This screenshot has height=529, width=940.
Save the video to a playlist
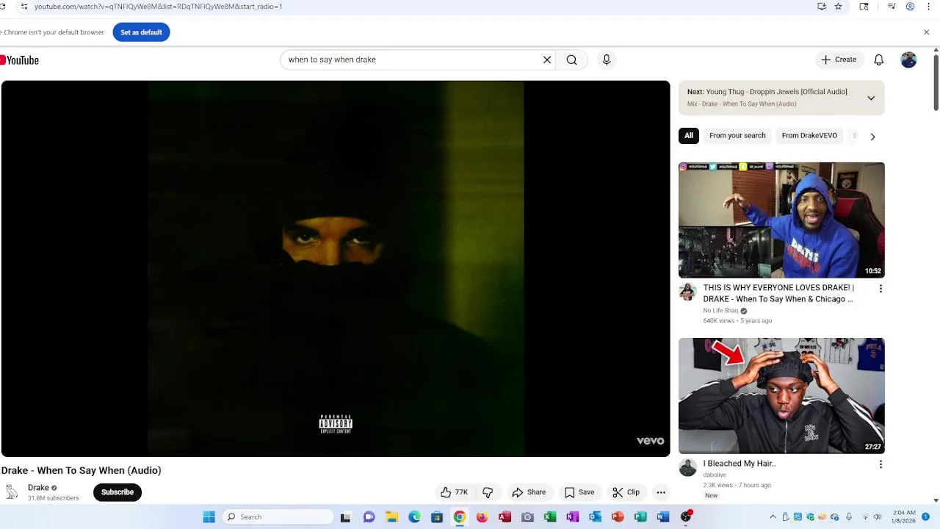click(x=579, y=492)
